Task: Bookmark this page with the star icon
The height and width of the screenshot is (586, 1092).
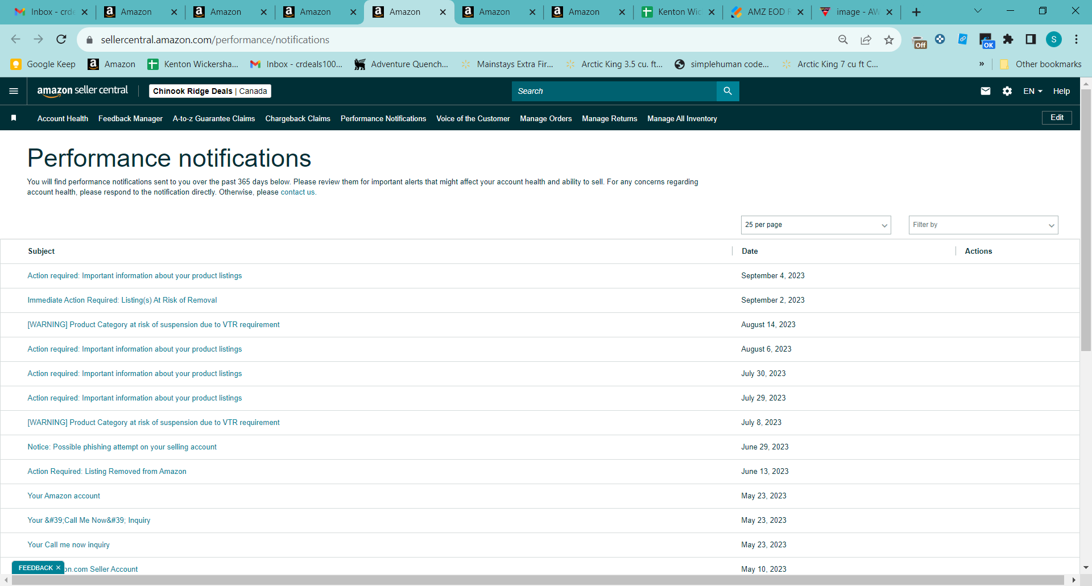Action: pyautogui.click(x=889, y=39)
